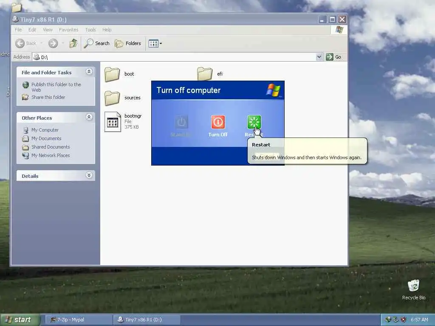This screenshot has width=435, height=326.
Task: Maximize the Tiny7 Explorer window
Action: [332, 20]
